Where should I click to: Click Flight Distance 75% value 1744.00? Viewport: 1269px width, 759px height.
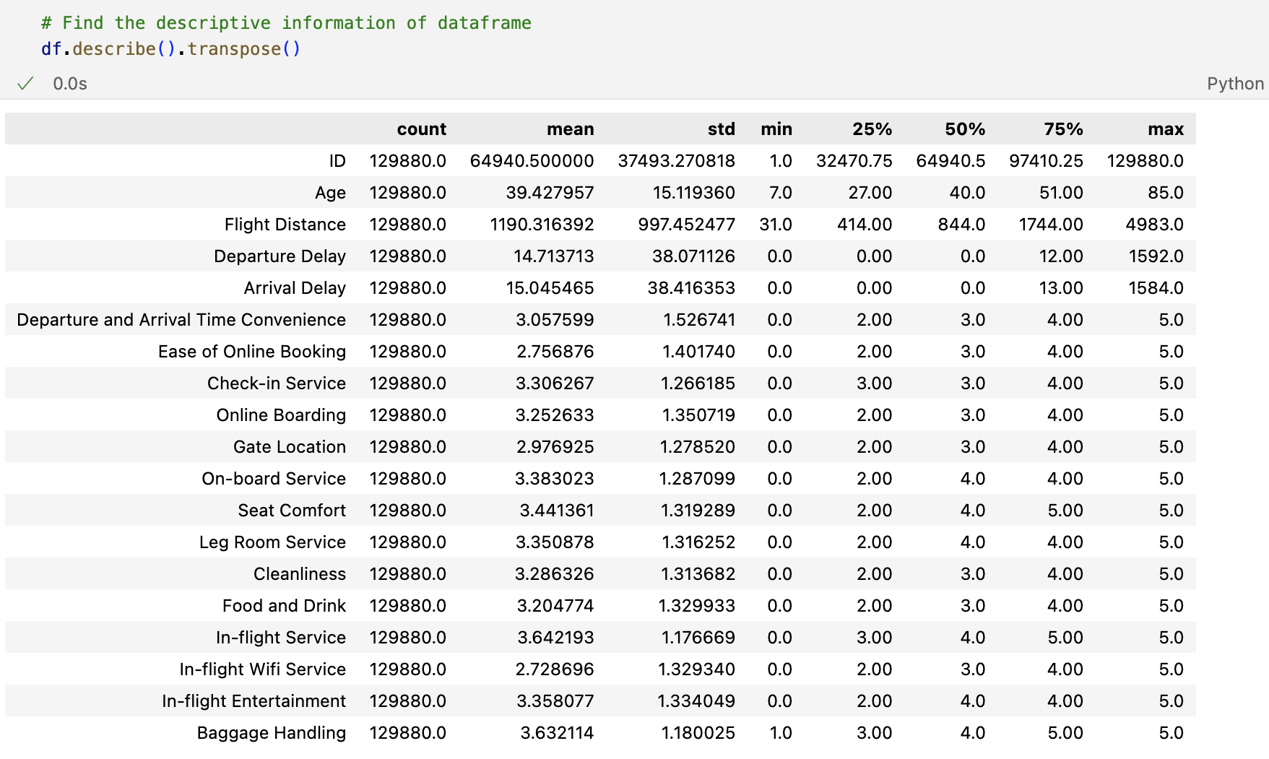click(1051, 225)
